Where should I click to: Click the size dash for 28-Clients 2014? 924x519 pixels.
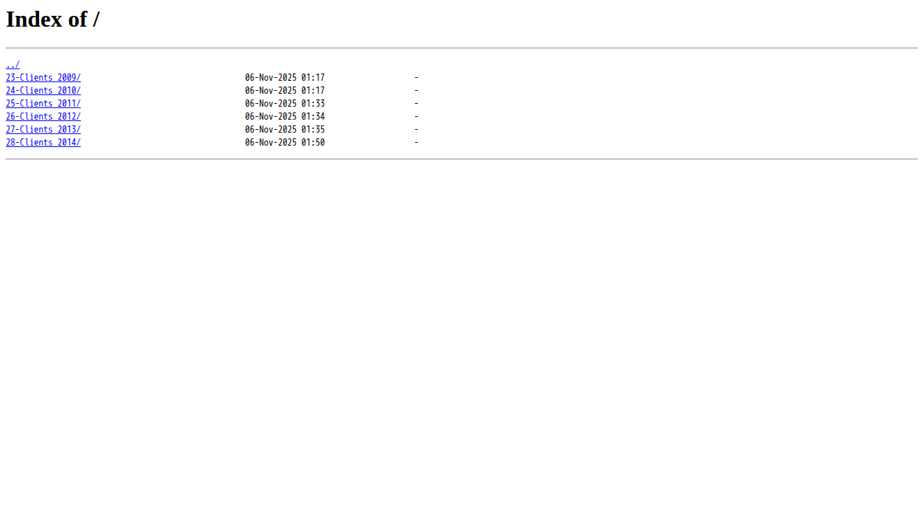coord(417,143)
